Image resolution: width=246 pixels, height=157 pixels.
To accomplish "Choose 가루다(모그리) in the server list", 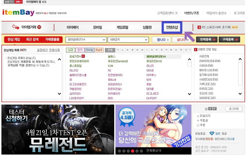I will [x=207, y=84].
